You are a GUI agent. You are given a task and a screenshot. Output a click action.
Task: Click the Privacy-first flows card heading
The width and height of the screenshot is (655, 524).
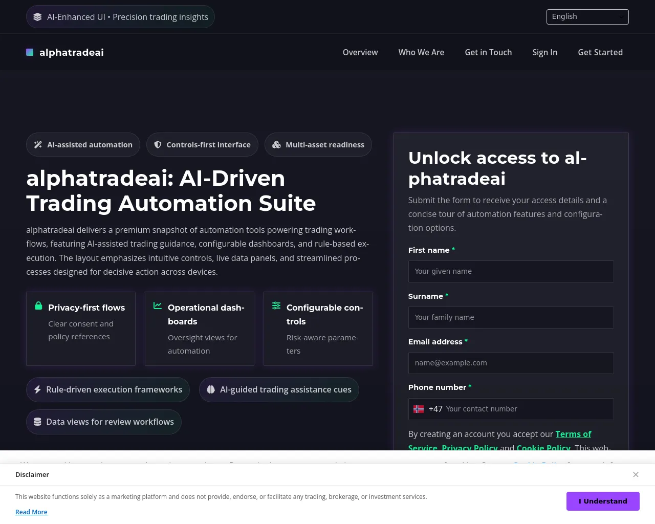click(86, 308)
